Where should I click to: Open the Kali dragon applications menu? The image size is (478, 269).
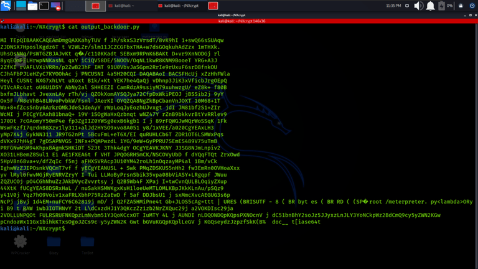pyautogui.click(x=6, y=6)
